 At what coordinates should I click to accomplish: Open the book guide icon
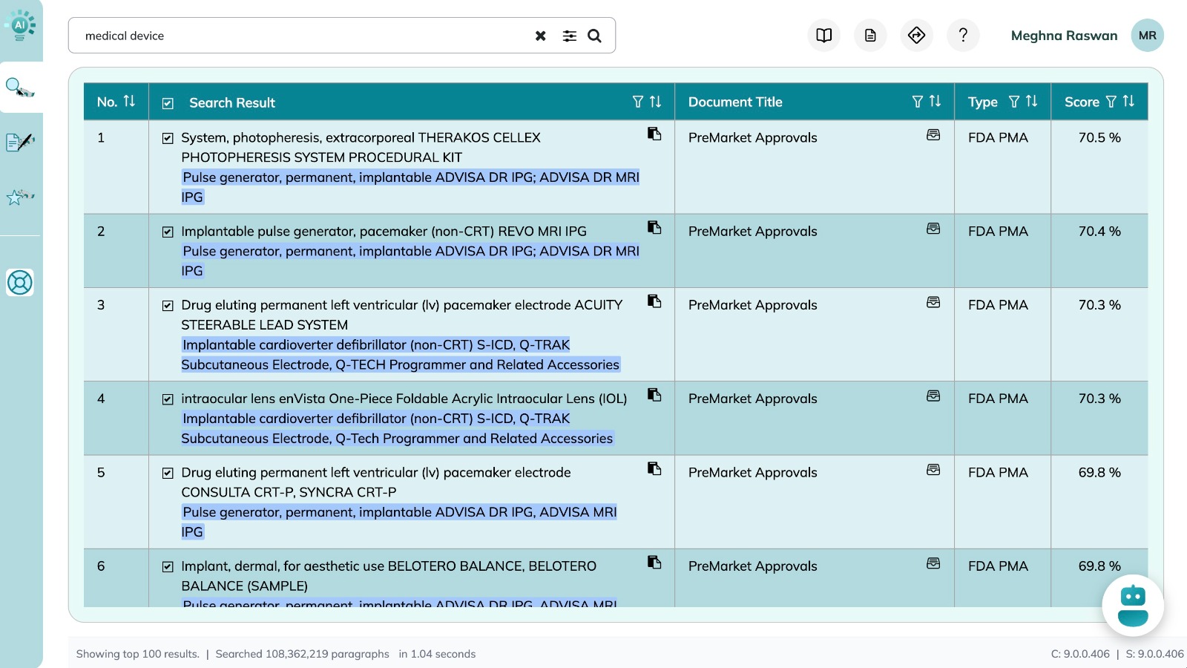pos(823,35)
